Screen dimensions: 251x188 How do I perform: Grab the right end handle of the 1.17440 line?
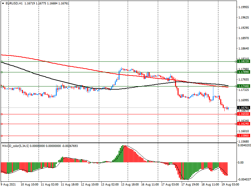[x=236, y=86]
